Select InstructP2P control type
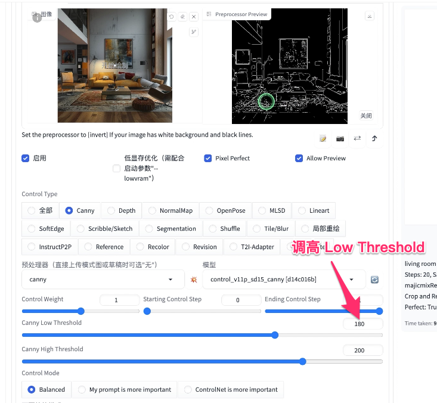The width and height of the screenshot is (437, 403). (49, 247)
